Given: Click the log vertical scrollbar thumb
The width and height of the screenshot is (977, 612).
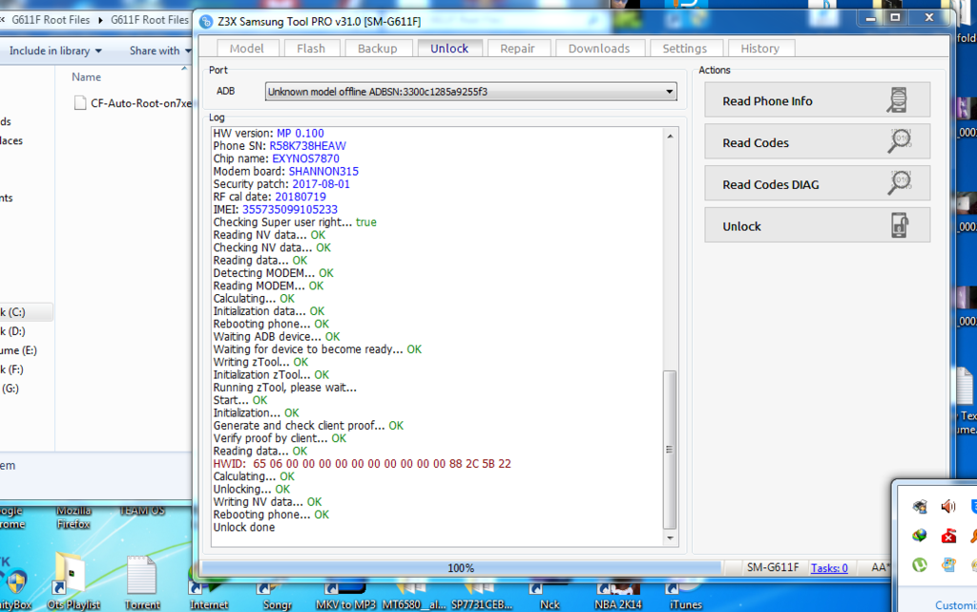Looking at the screenshot, I should 671,450.
